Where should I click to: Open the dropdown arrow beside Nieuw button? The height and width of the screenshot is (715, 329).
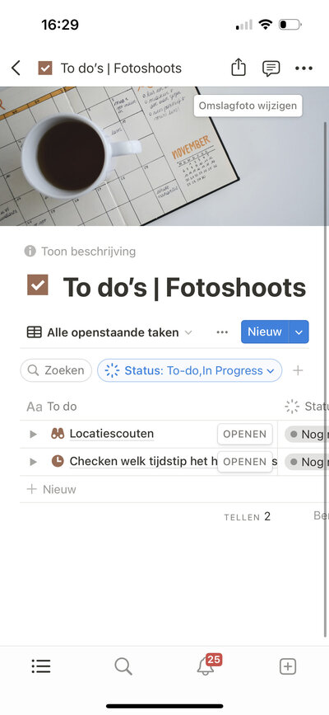click(299, 332)
